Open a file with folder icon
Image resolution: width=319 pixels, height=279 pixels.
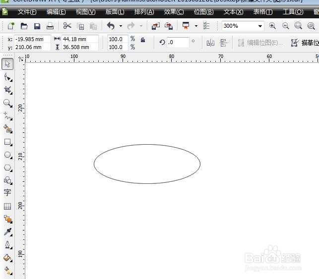coord(24,26)
